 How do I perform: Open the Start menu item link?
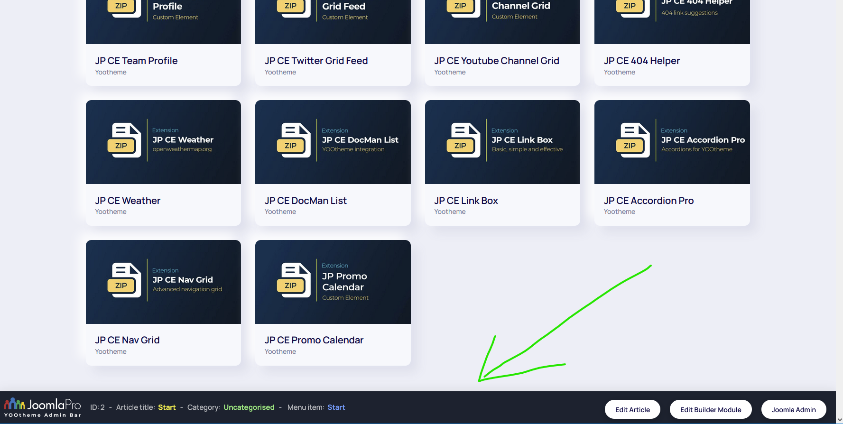pos(336,407)
